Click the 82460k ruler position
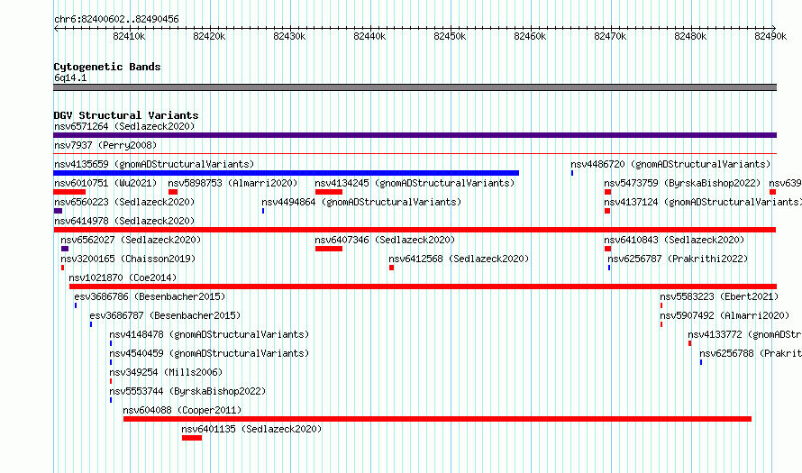Screen dimensions: 802x473 (x=531, y=36)
